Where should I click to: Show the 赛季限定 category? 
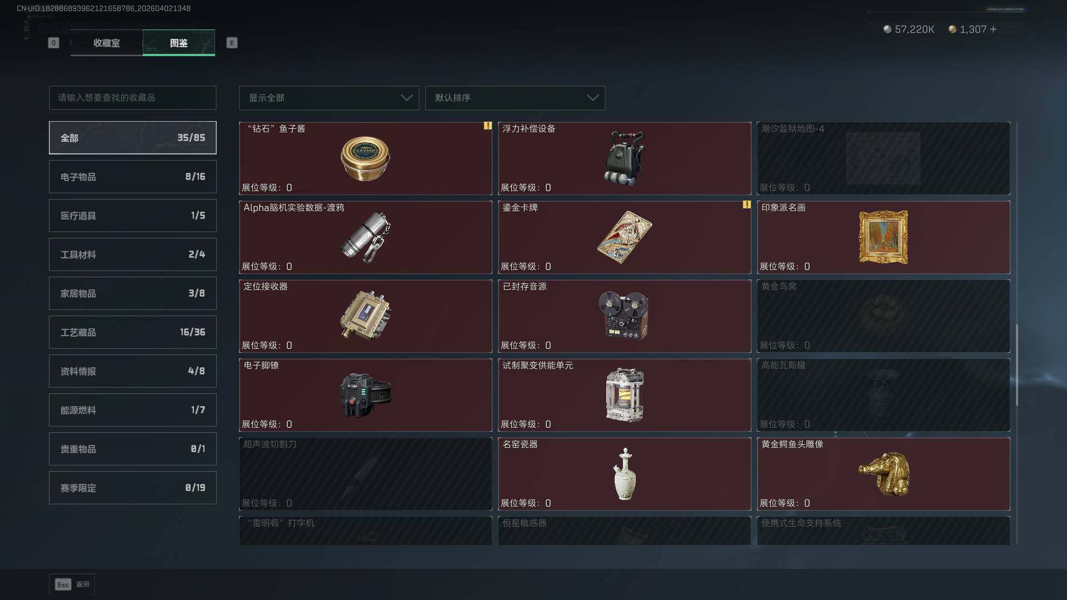tap(133, 488)
